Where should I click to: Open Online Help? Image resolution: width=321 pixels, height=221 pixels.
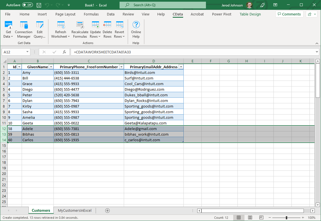(136, 25)
